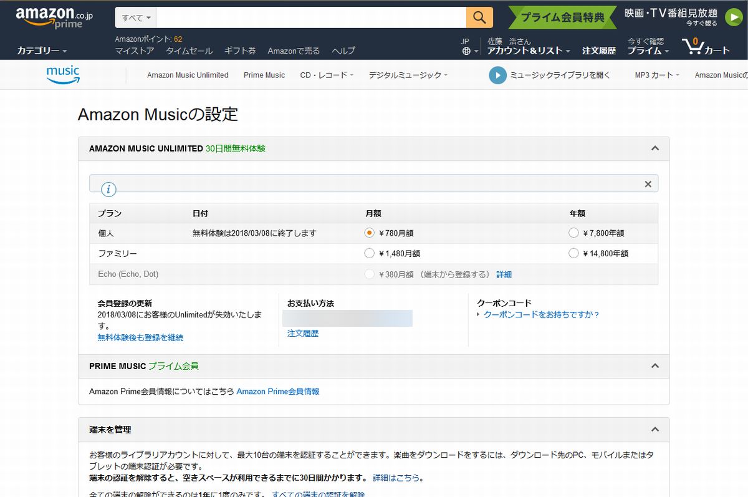
Task: Expand the デジタルミュージック menu
Action: pyautogui.click(x=408, y=75)
